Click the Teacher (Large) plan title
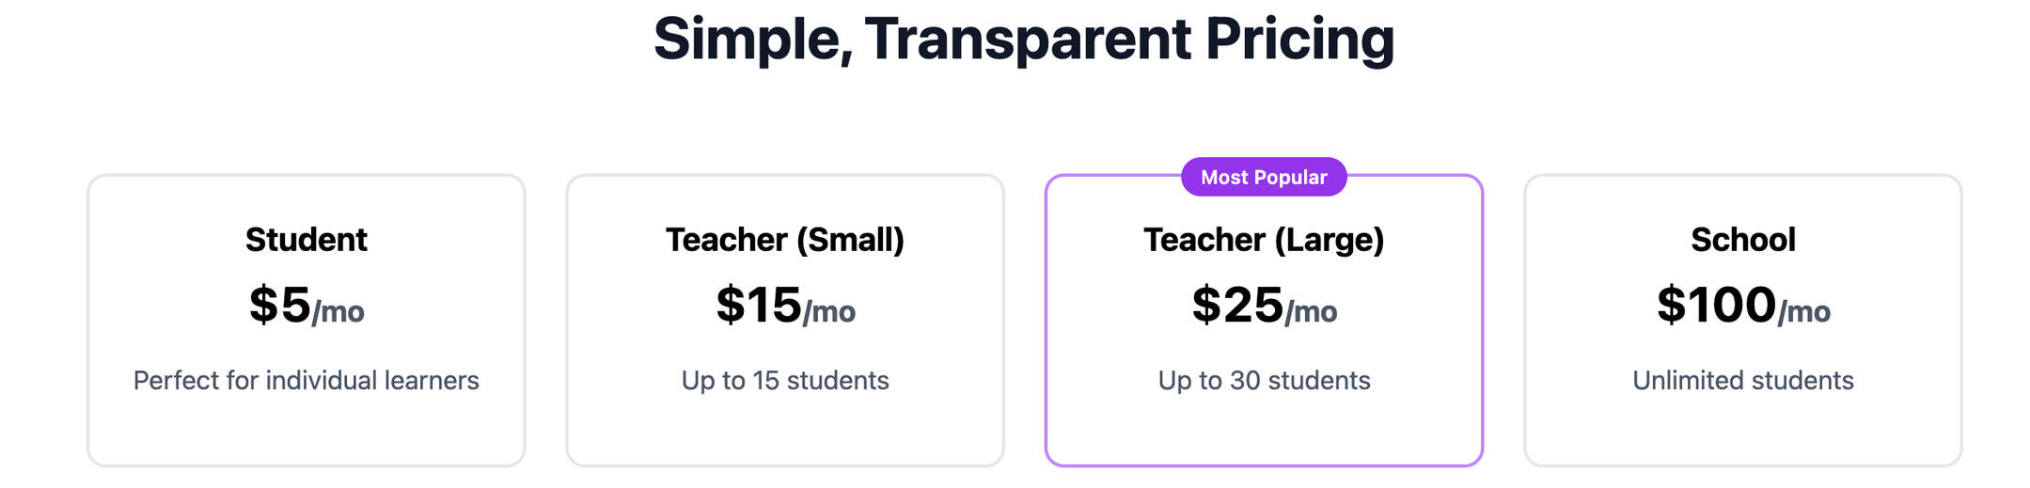 (1263, 240)
